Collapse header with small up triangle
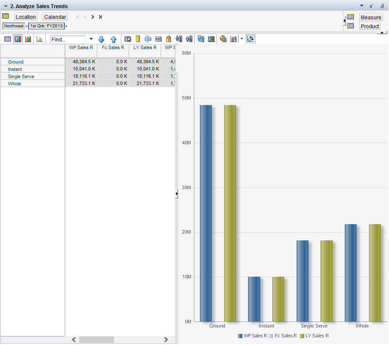This screenshot has width=389, height=345. point(382,32)
